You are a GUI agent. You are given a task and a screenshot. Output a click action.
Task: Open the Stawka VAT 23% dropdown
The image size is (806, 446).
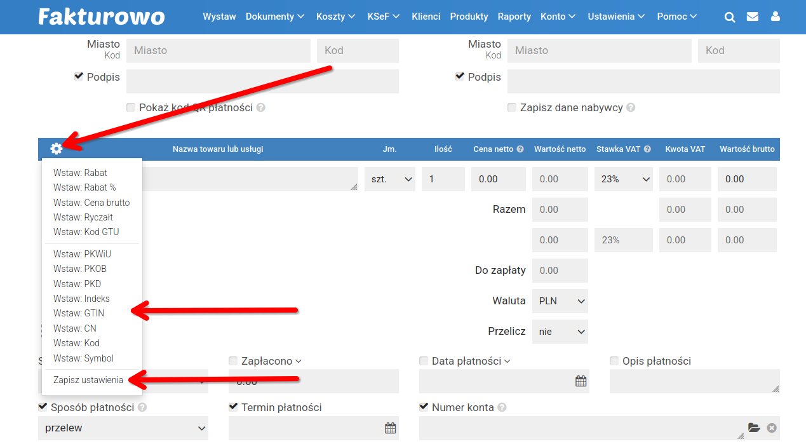tap(623, 179)
